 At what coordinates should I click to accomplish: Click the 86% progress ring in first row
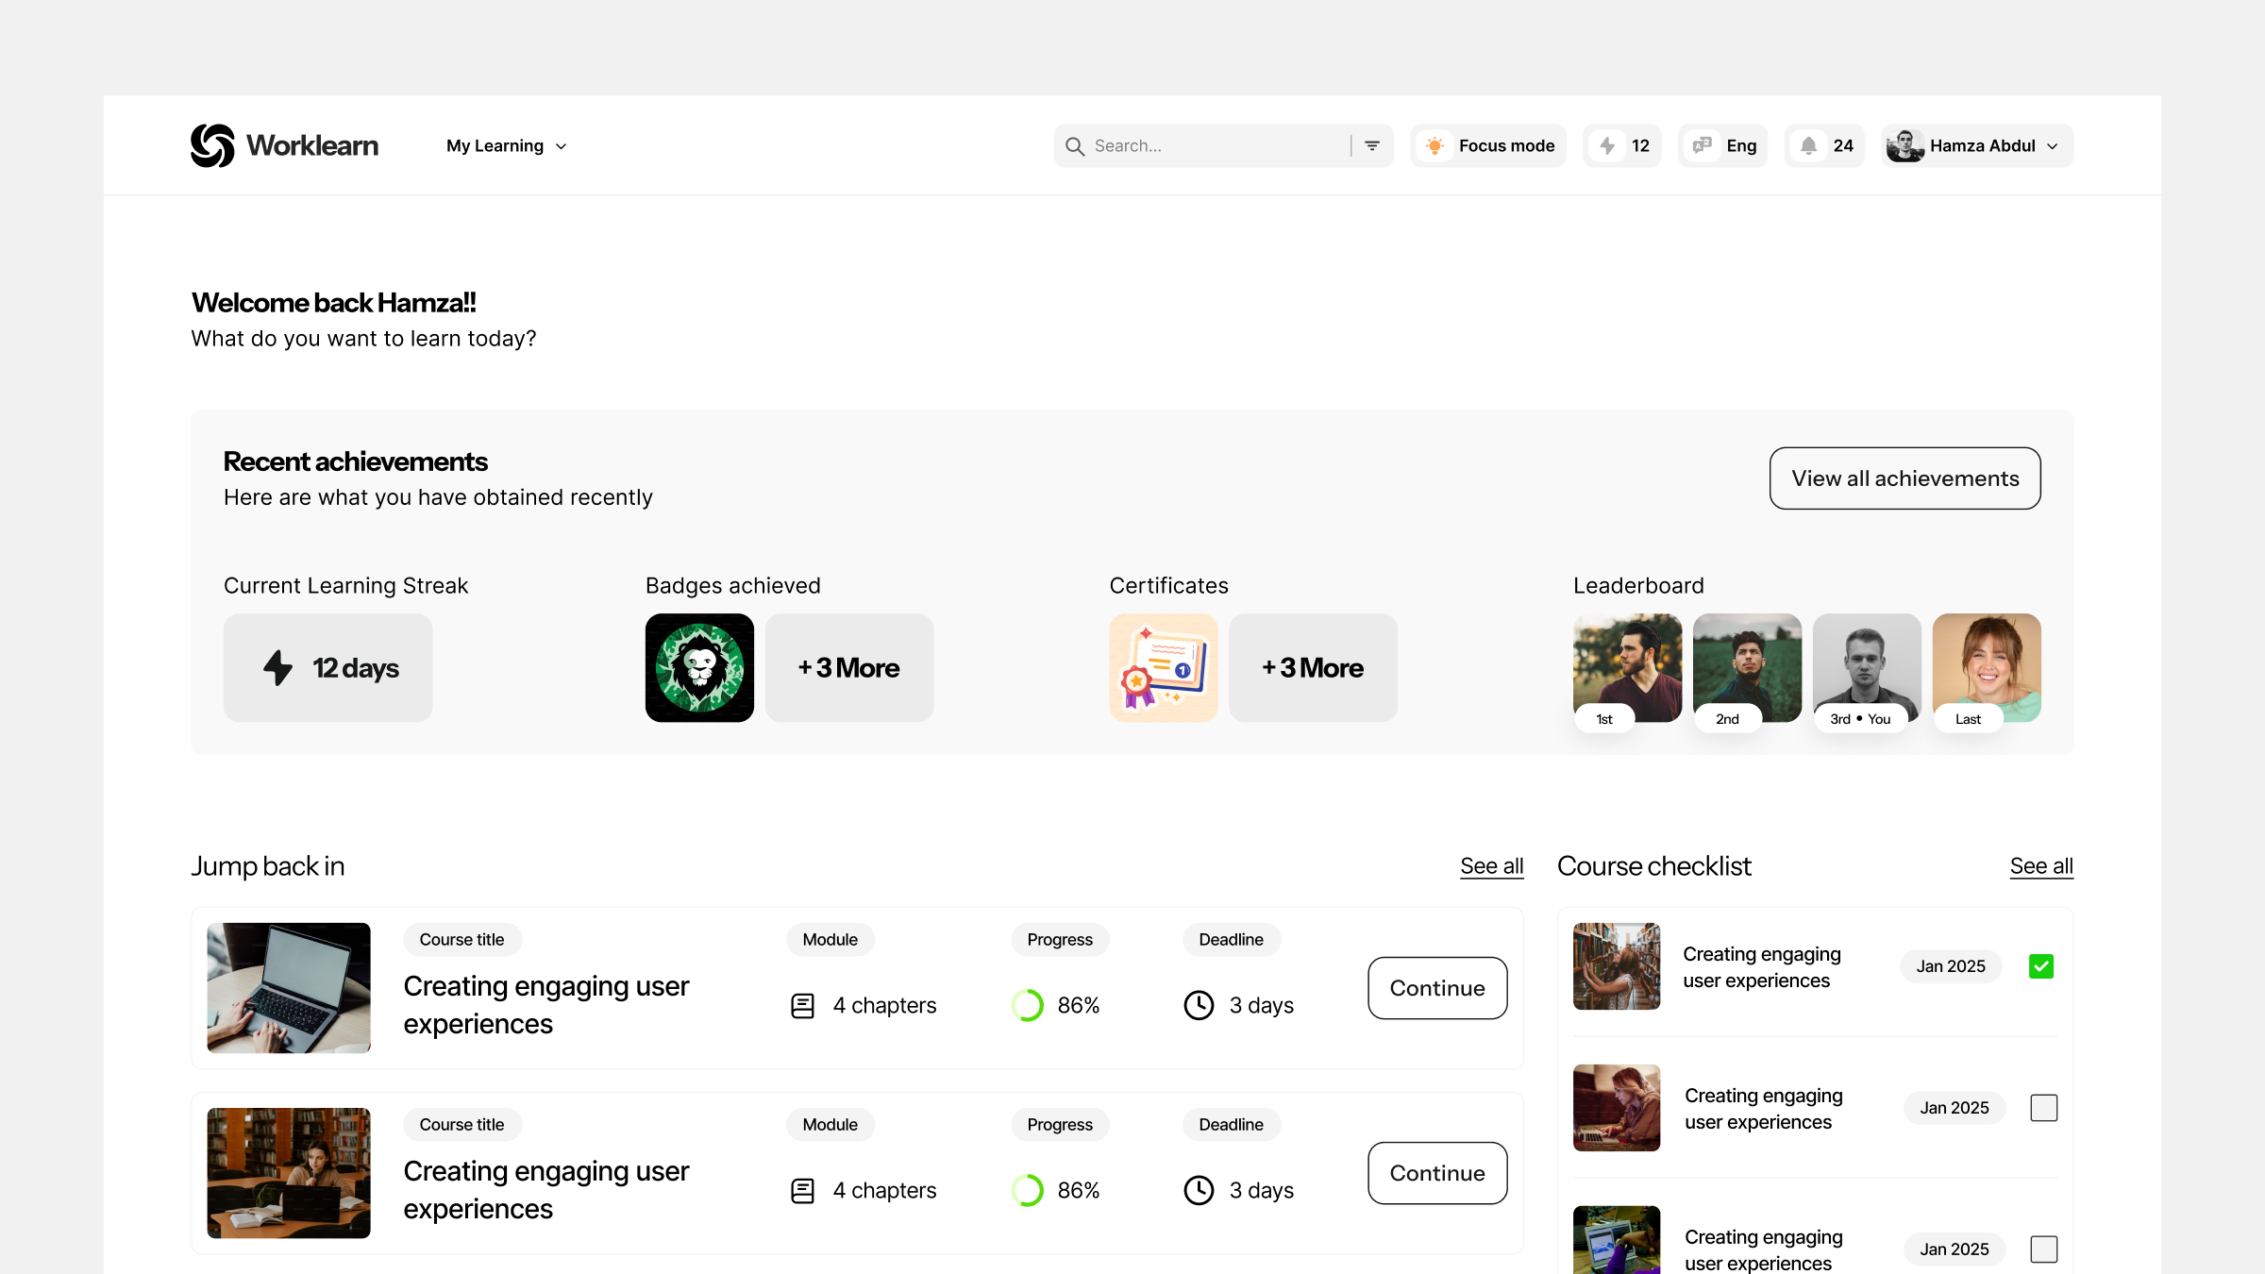tap(1028, 1005)
